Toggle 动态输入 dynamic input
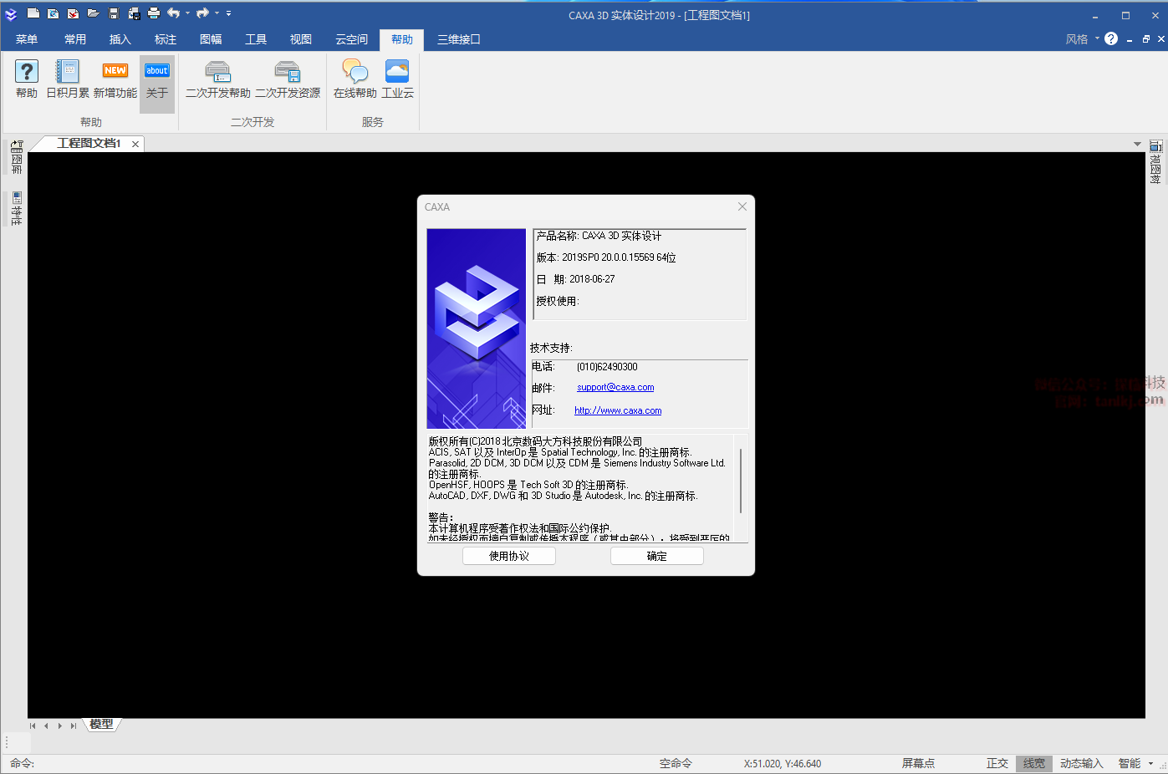 (1081, 763)
